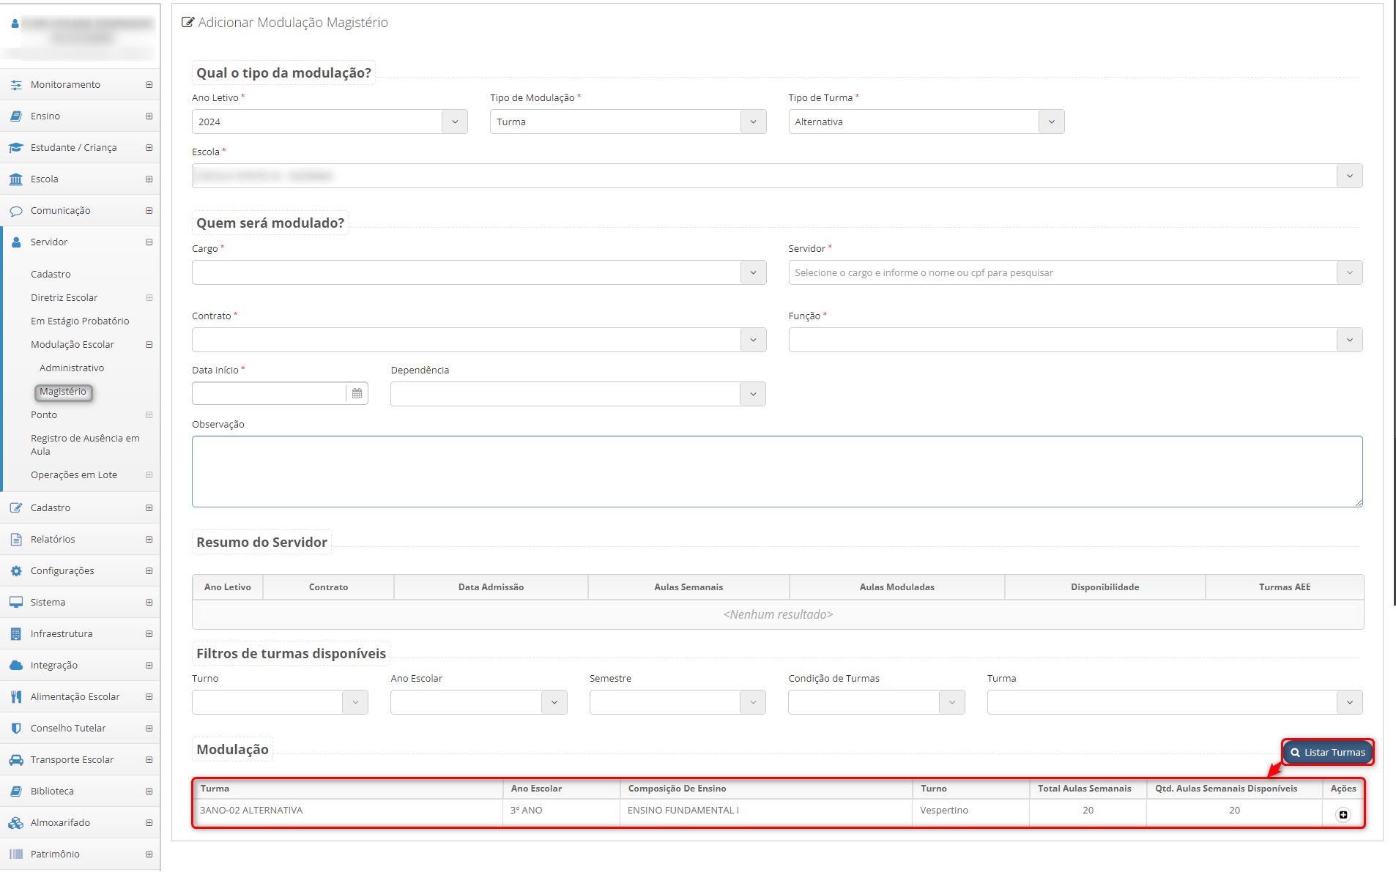The width and height of the screenshot is (1396, 875).
Task: Expand the Operações em Lote submenu toggle
Action: point(149,475)
